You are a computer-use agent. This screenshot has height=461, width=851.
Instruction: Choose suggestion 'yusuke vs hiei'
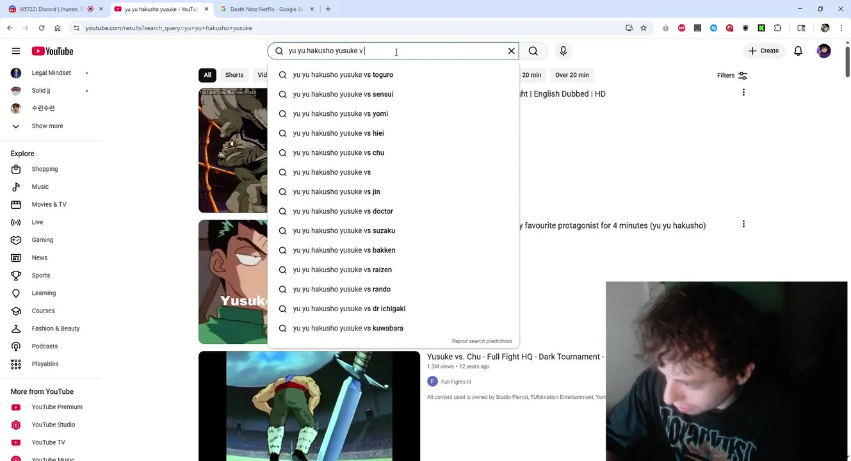click(x=393, y=133)
